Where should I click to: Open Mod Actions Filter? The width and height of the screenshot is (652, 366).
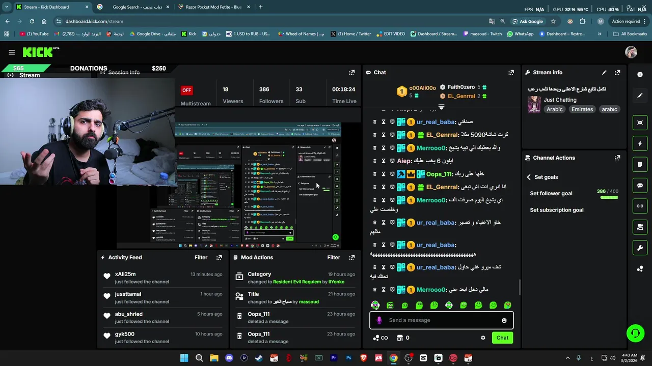pos(334,258)
